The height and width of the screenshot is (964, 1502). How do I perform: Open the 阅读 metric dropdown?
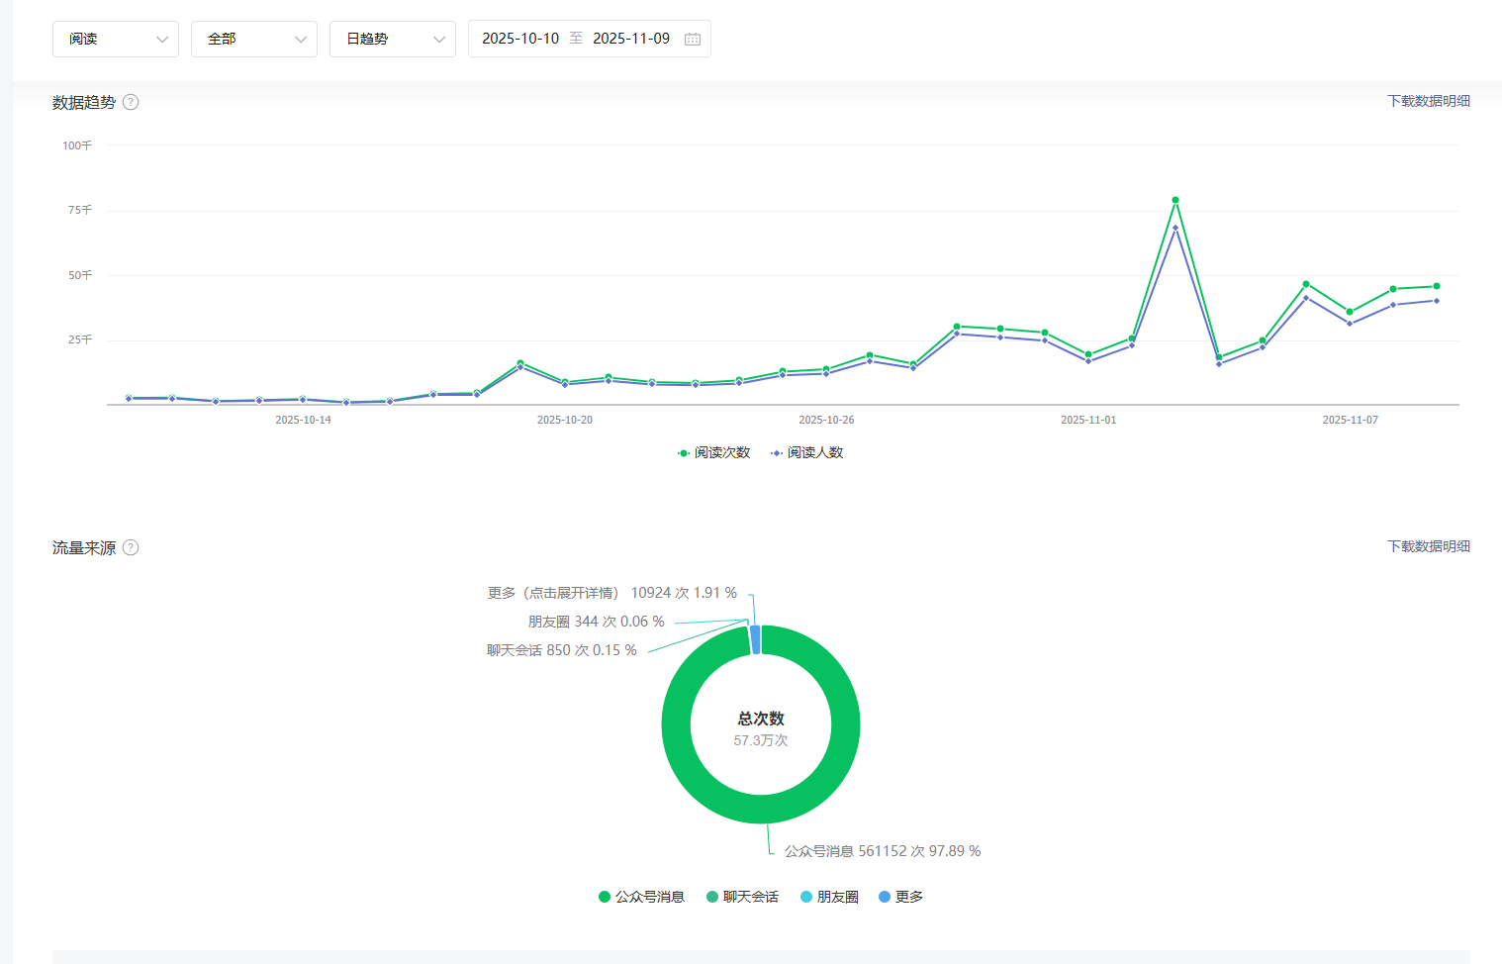pyautogui.click(x=116, y=39)
